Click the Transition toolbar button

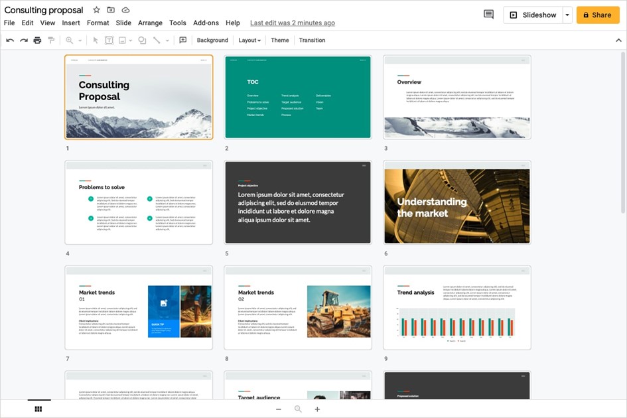[312, 40]
